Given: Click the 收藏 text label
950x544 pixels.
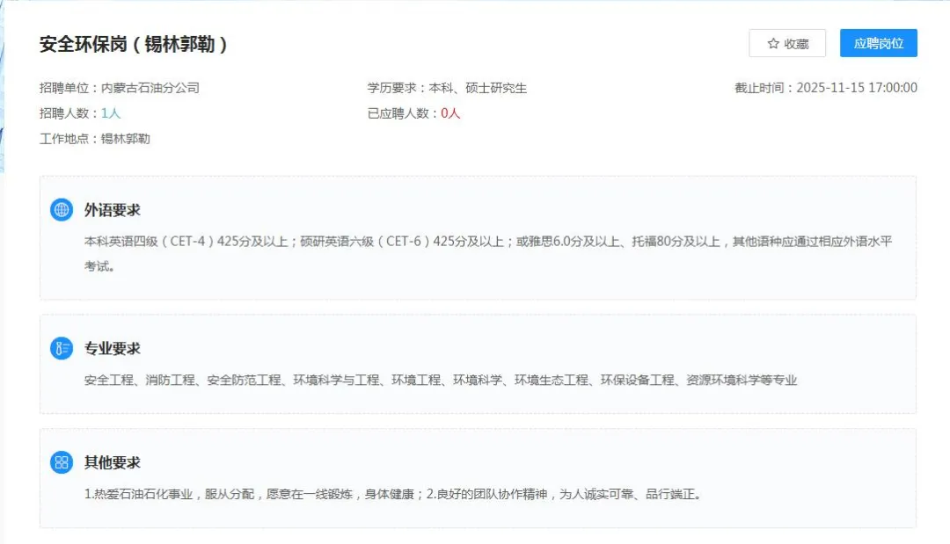Looking at the screenshot, I should 796,44.
